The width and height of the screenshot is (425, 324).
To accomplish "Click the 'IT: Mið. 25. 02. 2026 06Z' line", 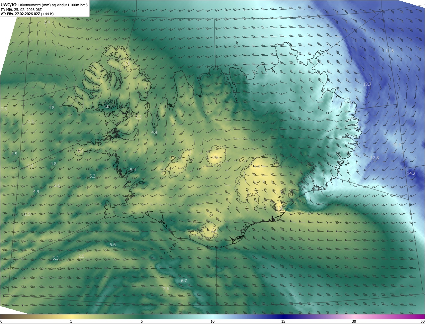I will [x=21, y=9].
